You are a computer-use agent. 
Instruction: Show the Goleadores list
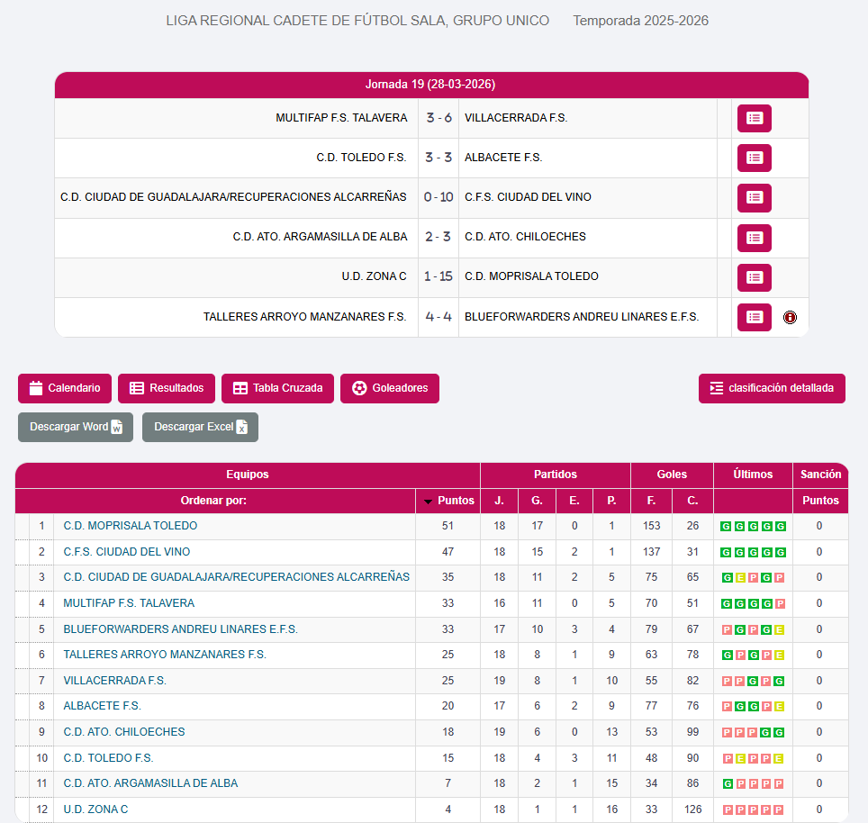390,388
